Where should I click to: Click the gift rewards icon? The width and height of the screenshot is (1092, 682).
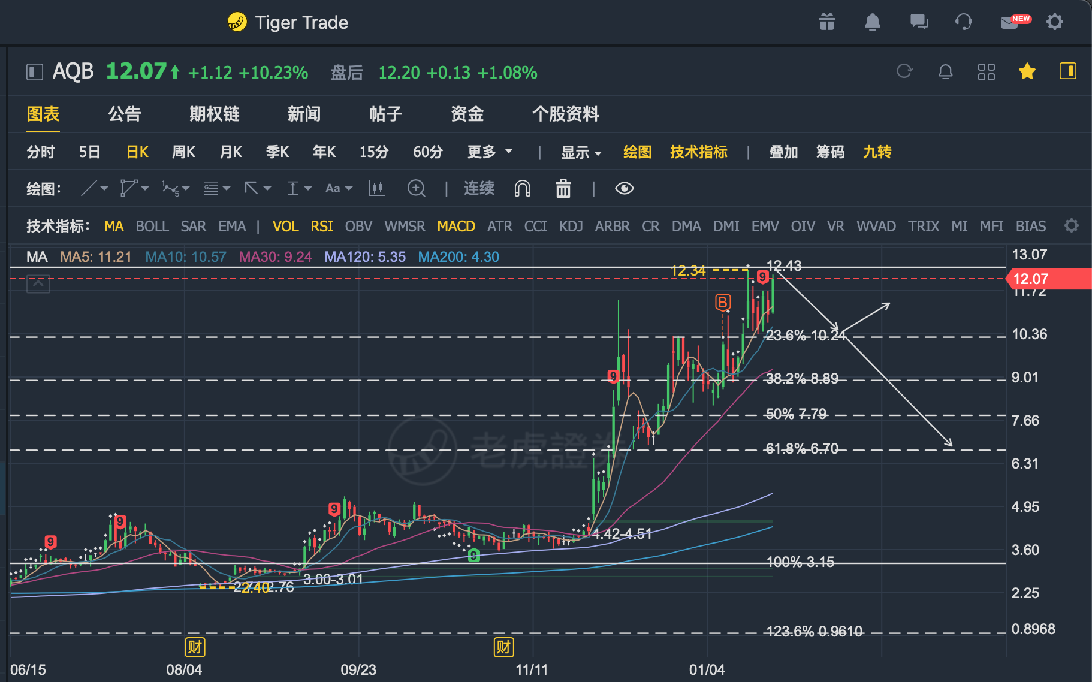[827, 22]
